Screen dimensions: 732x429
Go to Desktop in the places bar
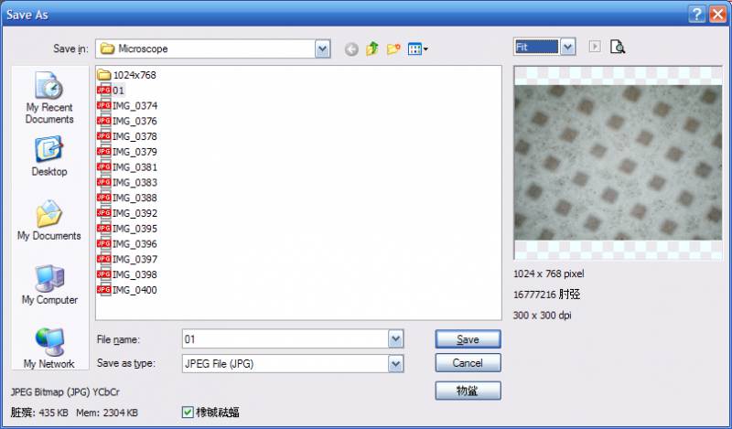[x=48, y=156]
